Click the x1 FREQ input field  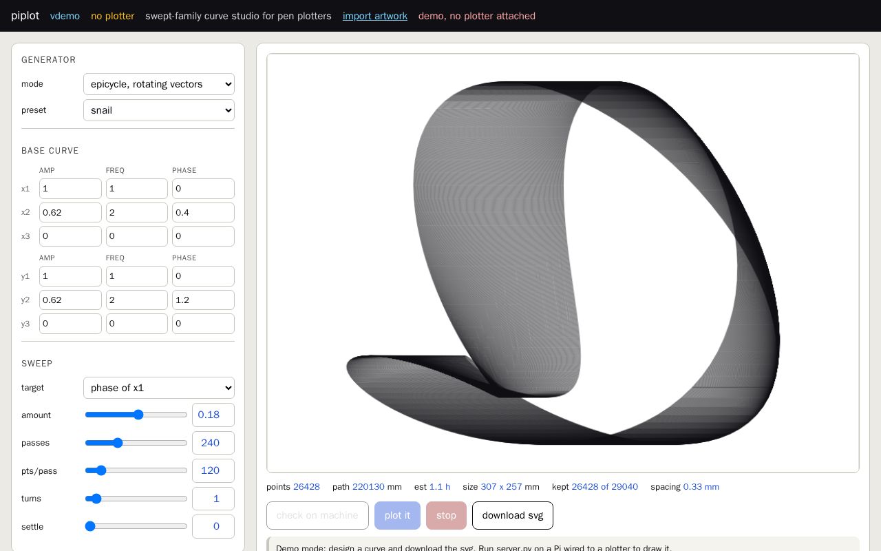click(x=137, y=189)
